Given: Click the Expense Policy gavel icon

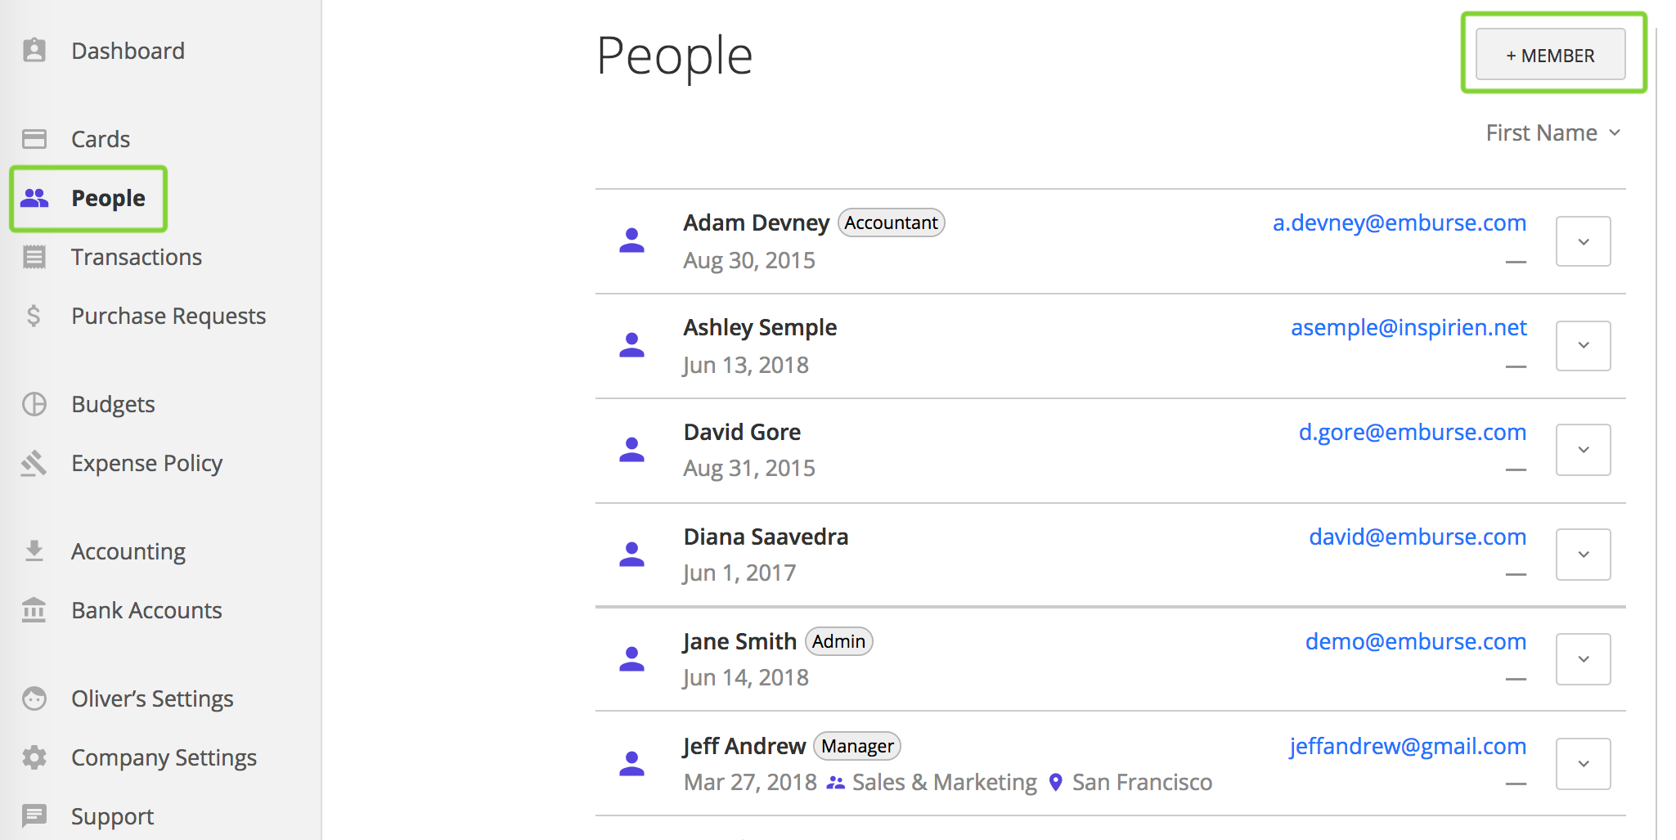Looking at the screenshot, I should pyautogui.click(x=34, y=463).
